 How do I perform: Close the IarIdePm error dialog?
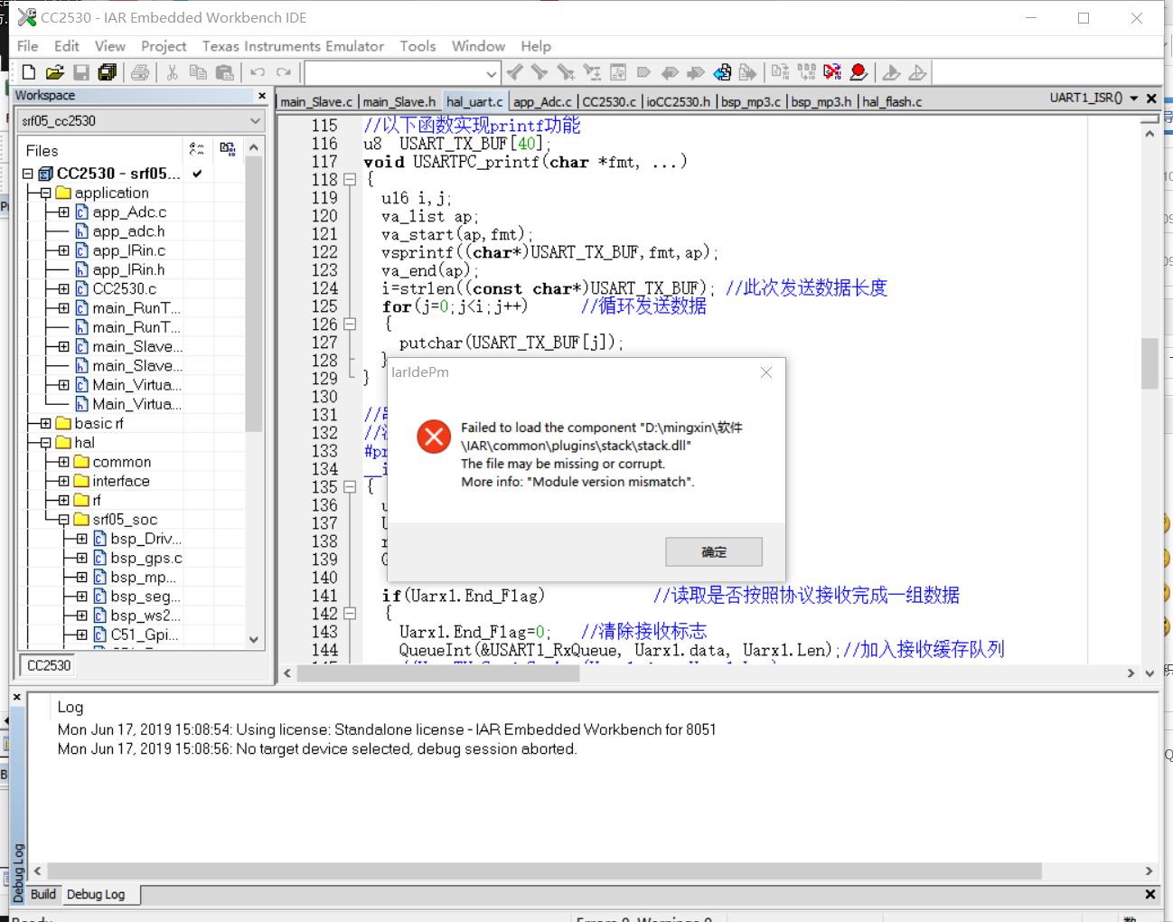[x=766, y=372]
